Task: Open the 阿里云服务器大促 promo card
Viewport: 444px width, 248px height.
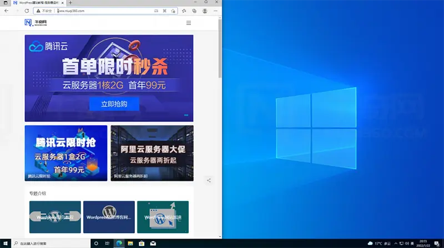Action: click(x=152, y=153)
